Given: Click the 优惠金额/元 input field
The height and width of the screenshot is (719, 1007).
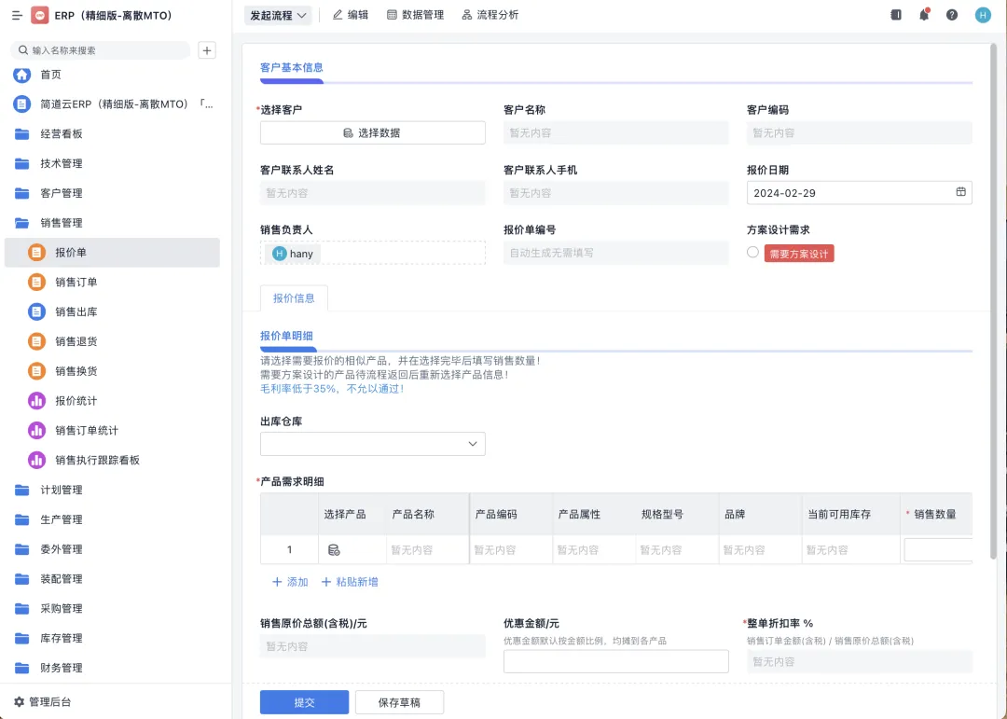Looking at the screenshot, I should 616,661.
